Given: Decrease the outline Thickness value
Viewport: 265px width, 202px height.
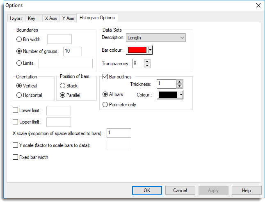Looking at the screenshot, I should [x=179, y=86].
